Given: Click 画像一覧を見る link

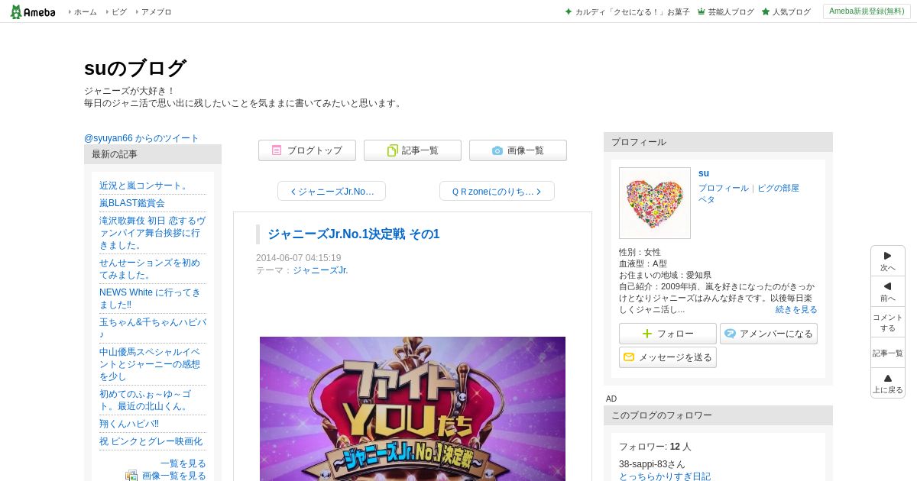Looking at the screenshot, I should click(174, 476).
